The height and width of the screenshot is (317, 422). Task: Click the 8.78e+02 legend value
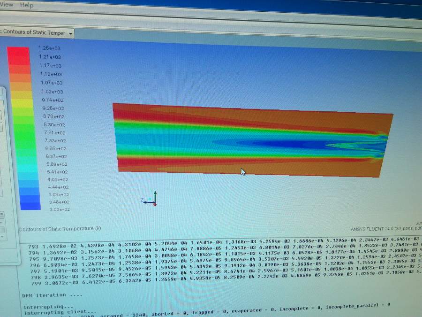53,117
